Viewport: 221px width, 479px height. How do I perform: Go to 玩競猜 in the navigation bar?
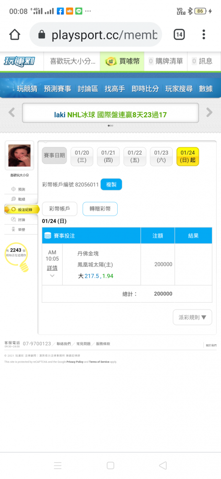pyautogui.click(x=27, y=89)
